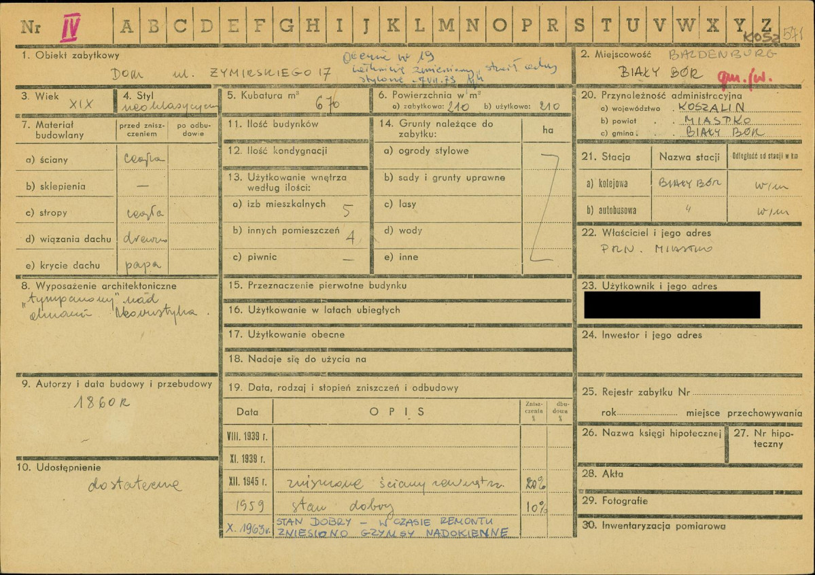Click the Wiek field reading XIX

click(x=81, y=105)
